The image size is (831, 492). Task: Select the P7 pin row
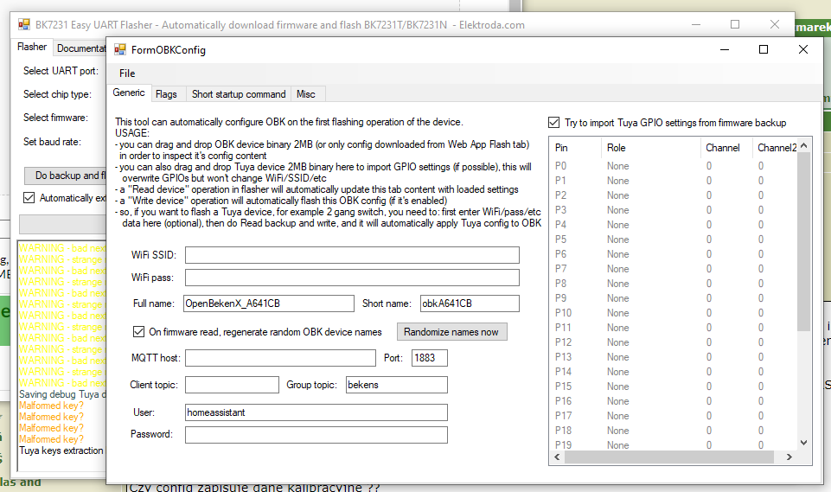673,269
